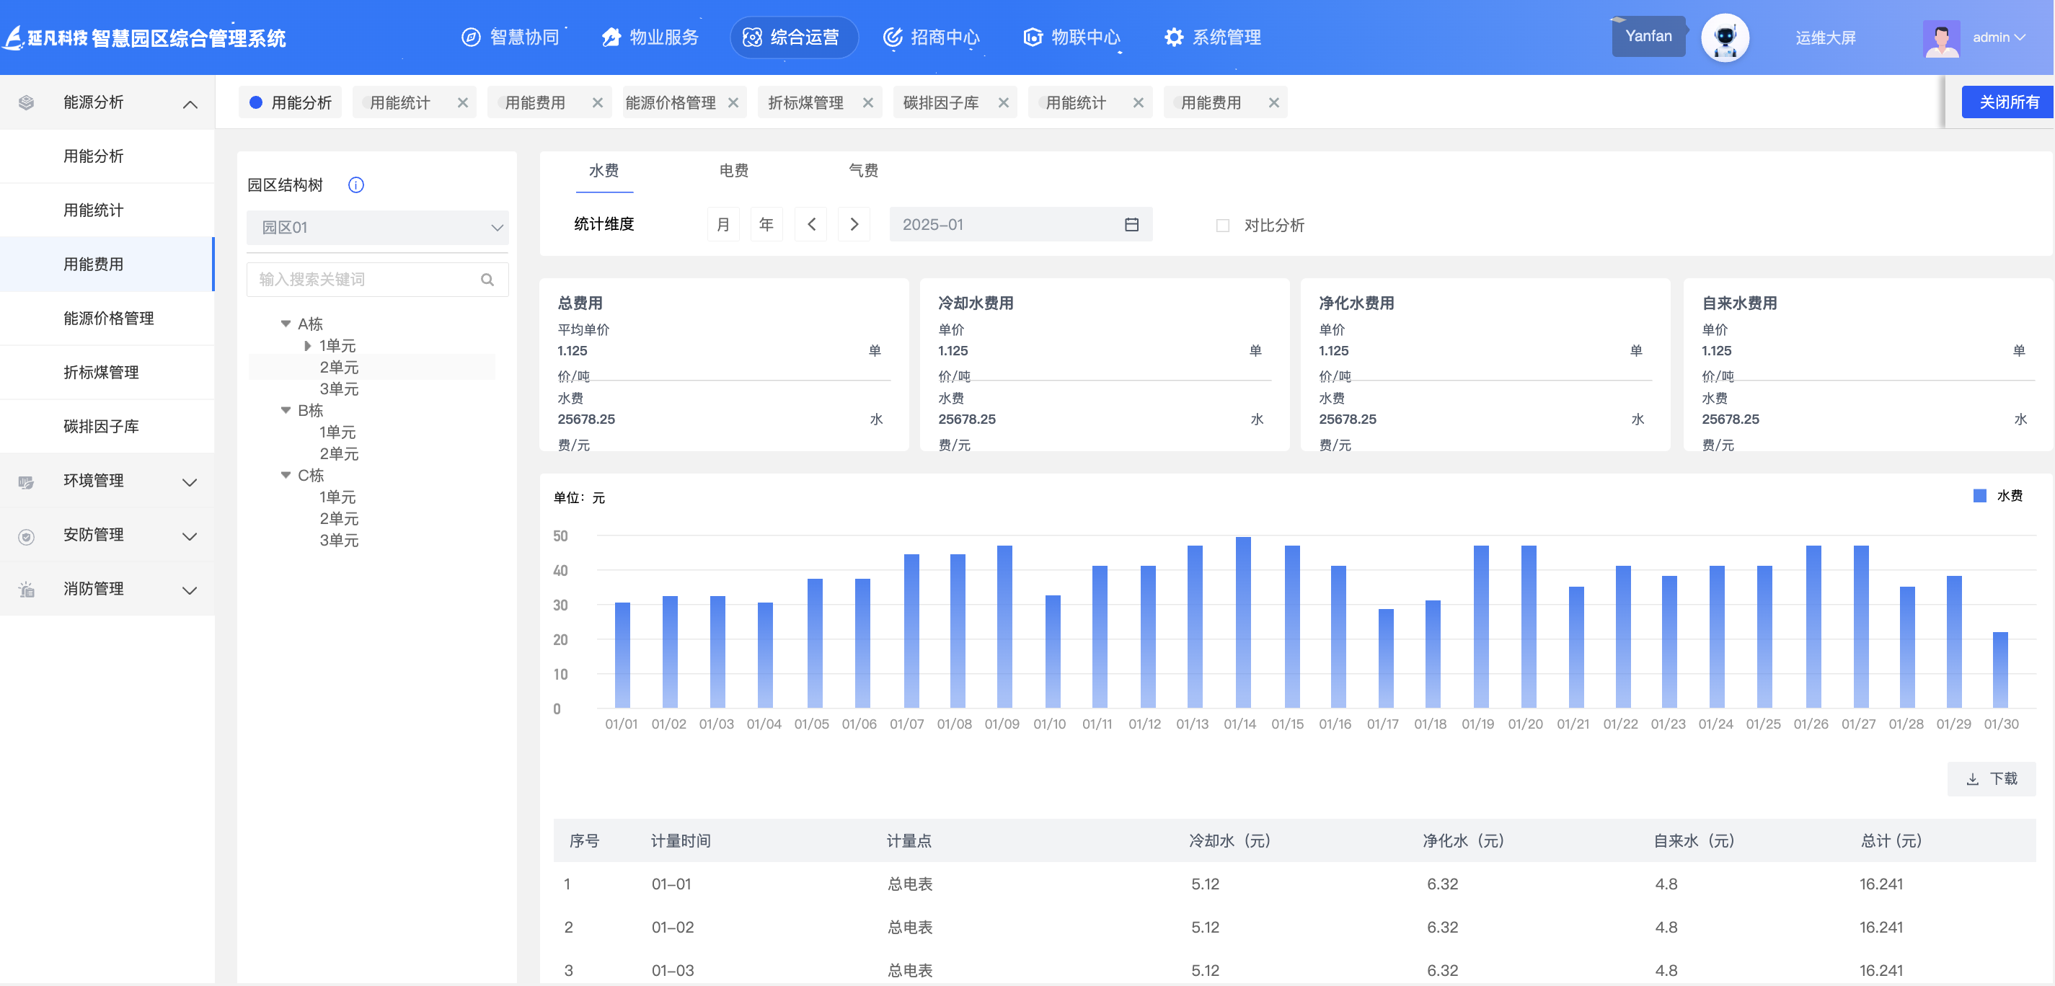Open the 运维大屏 link

(1824, 38)
